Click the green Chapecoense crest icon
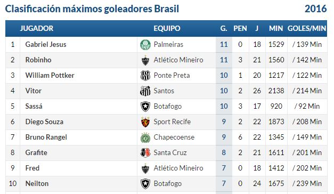 click(145, 138)
